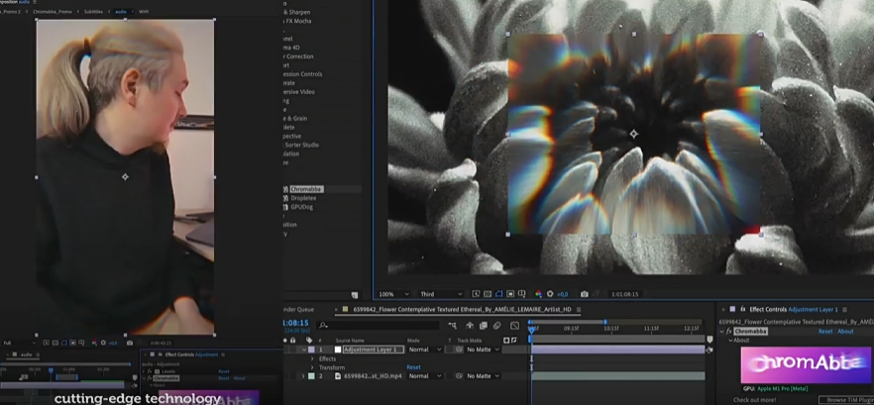
Task: Select Chromabba in the effects list
Action: point(306,189)
